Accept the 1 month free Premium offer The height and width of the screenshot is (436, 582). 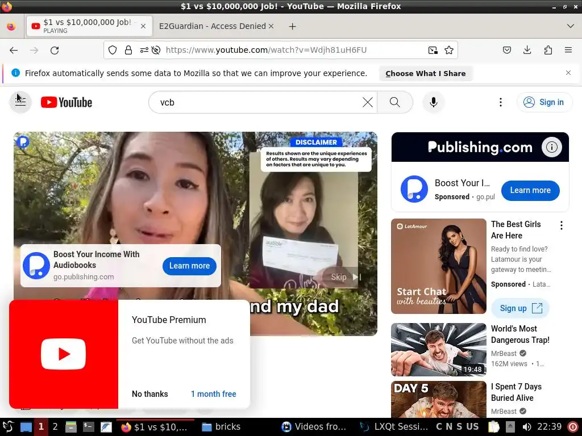pyautogui.click(x=214, y=394)
